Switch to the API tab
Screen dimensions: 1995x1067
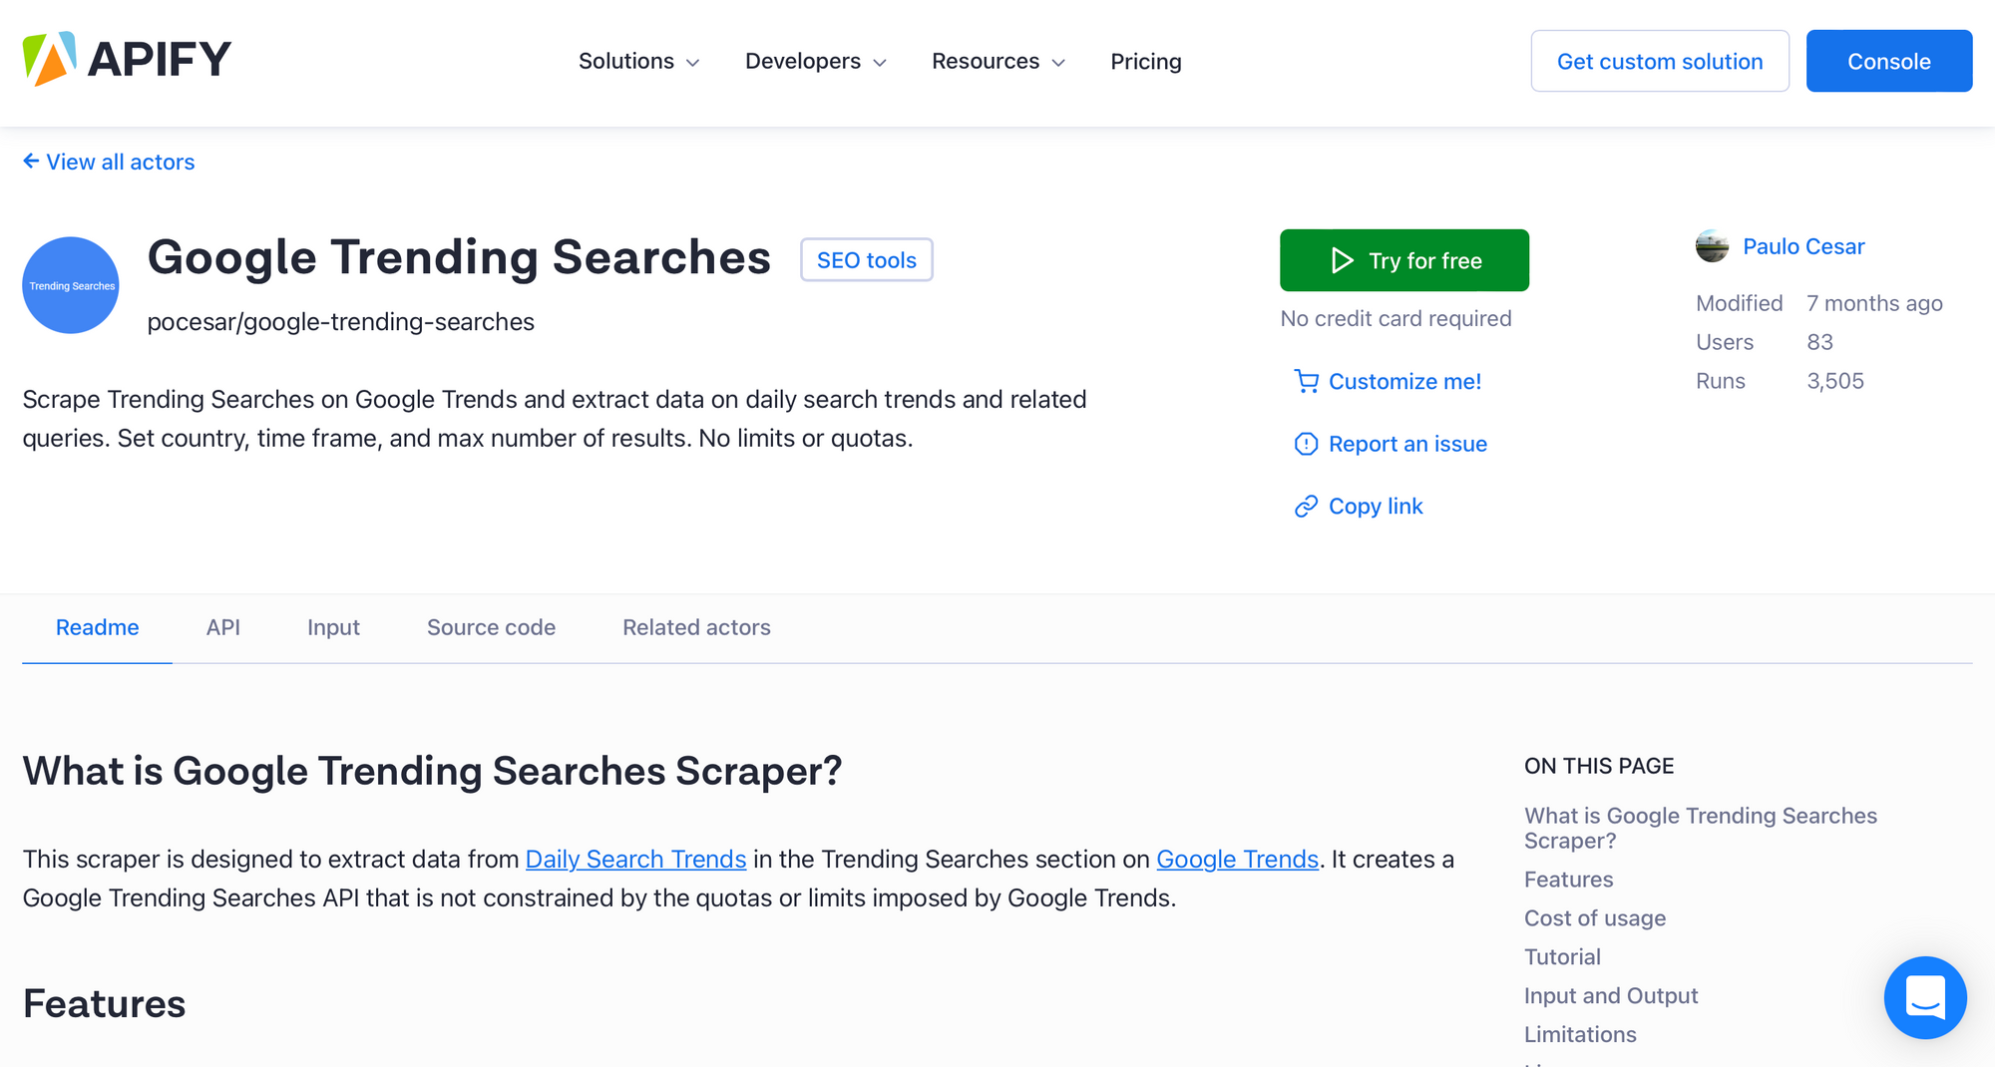click(x=223, y=628)
